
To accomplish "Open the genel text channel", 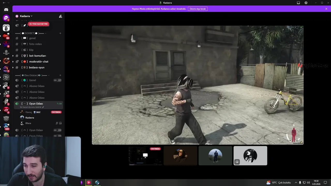I will pos(38,38).
